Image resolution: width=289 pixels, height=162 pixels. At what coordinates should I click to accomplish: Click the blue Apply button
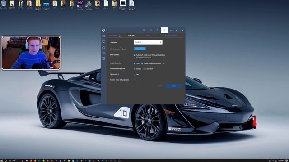pyautogui.click(x=173, y=86)
